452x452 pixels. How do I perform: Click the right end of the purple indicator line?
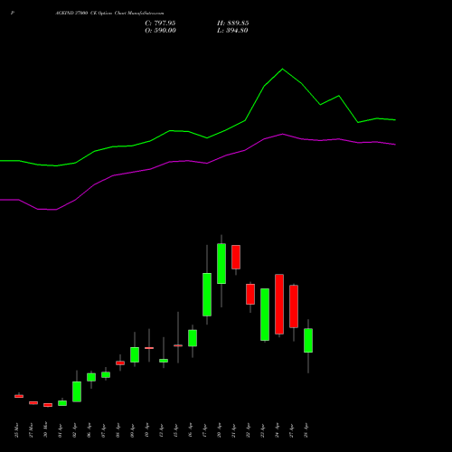(x=395, y=145)
